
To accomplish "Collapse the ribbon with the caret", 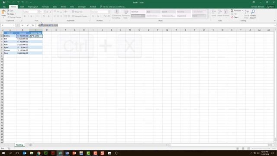I will click(x=275, y=21).
